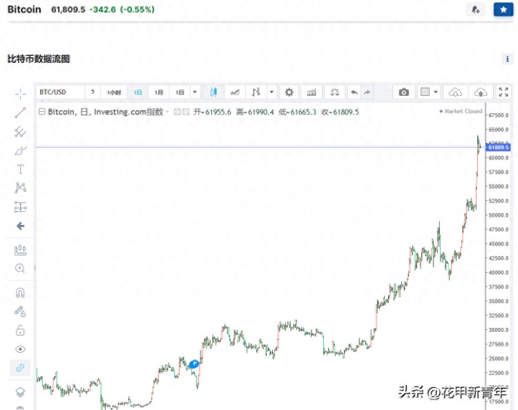518x410 pixels.
Task: Click the 收=61809.5 close value
Action: pos(340,112)
